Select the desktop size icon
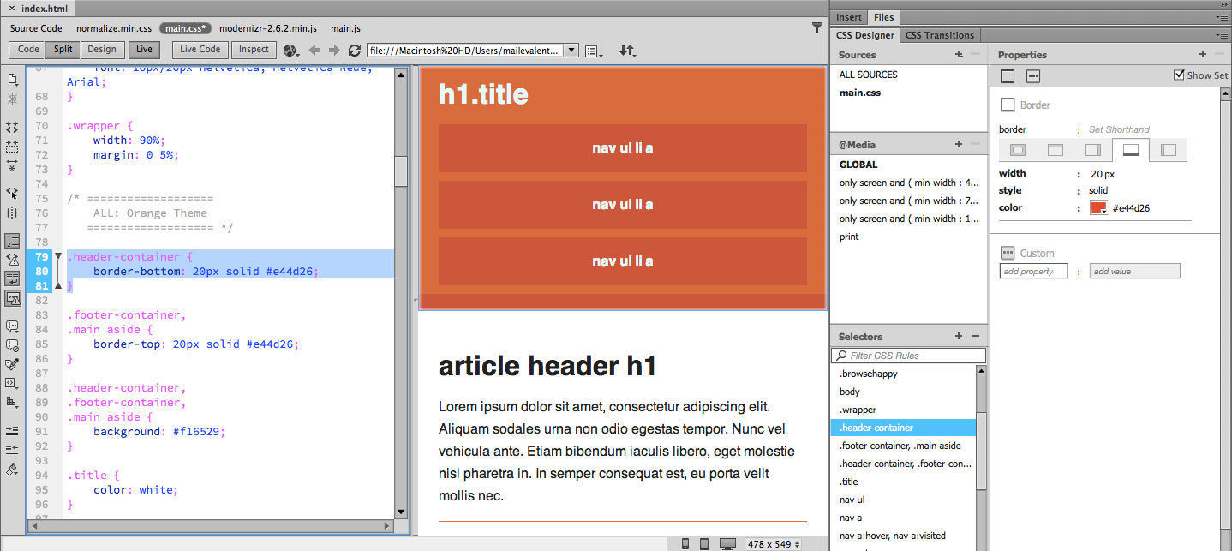 727,543
